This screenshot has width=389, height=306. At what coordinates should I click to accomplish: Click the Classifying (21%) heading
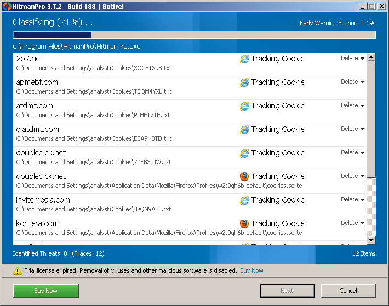(x=53, y=22)
